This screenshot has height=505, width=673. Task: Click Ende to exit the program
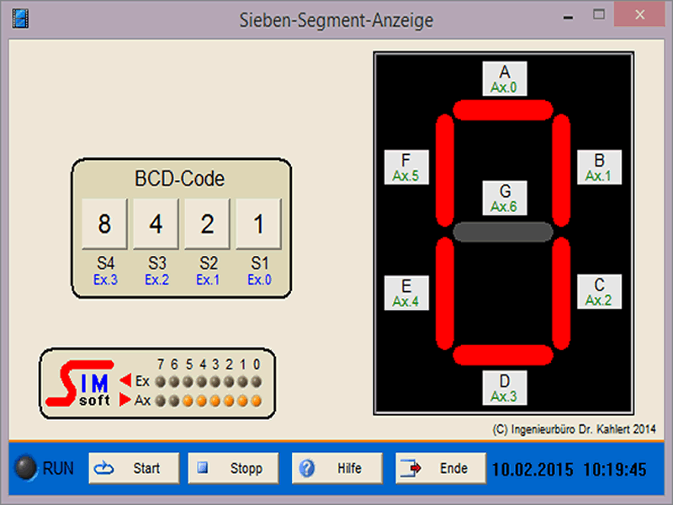click(441, 468)
